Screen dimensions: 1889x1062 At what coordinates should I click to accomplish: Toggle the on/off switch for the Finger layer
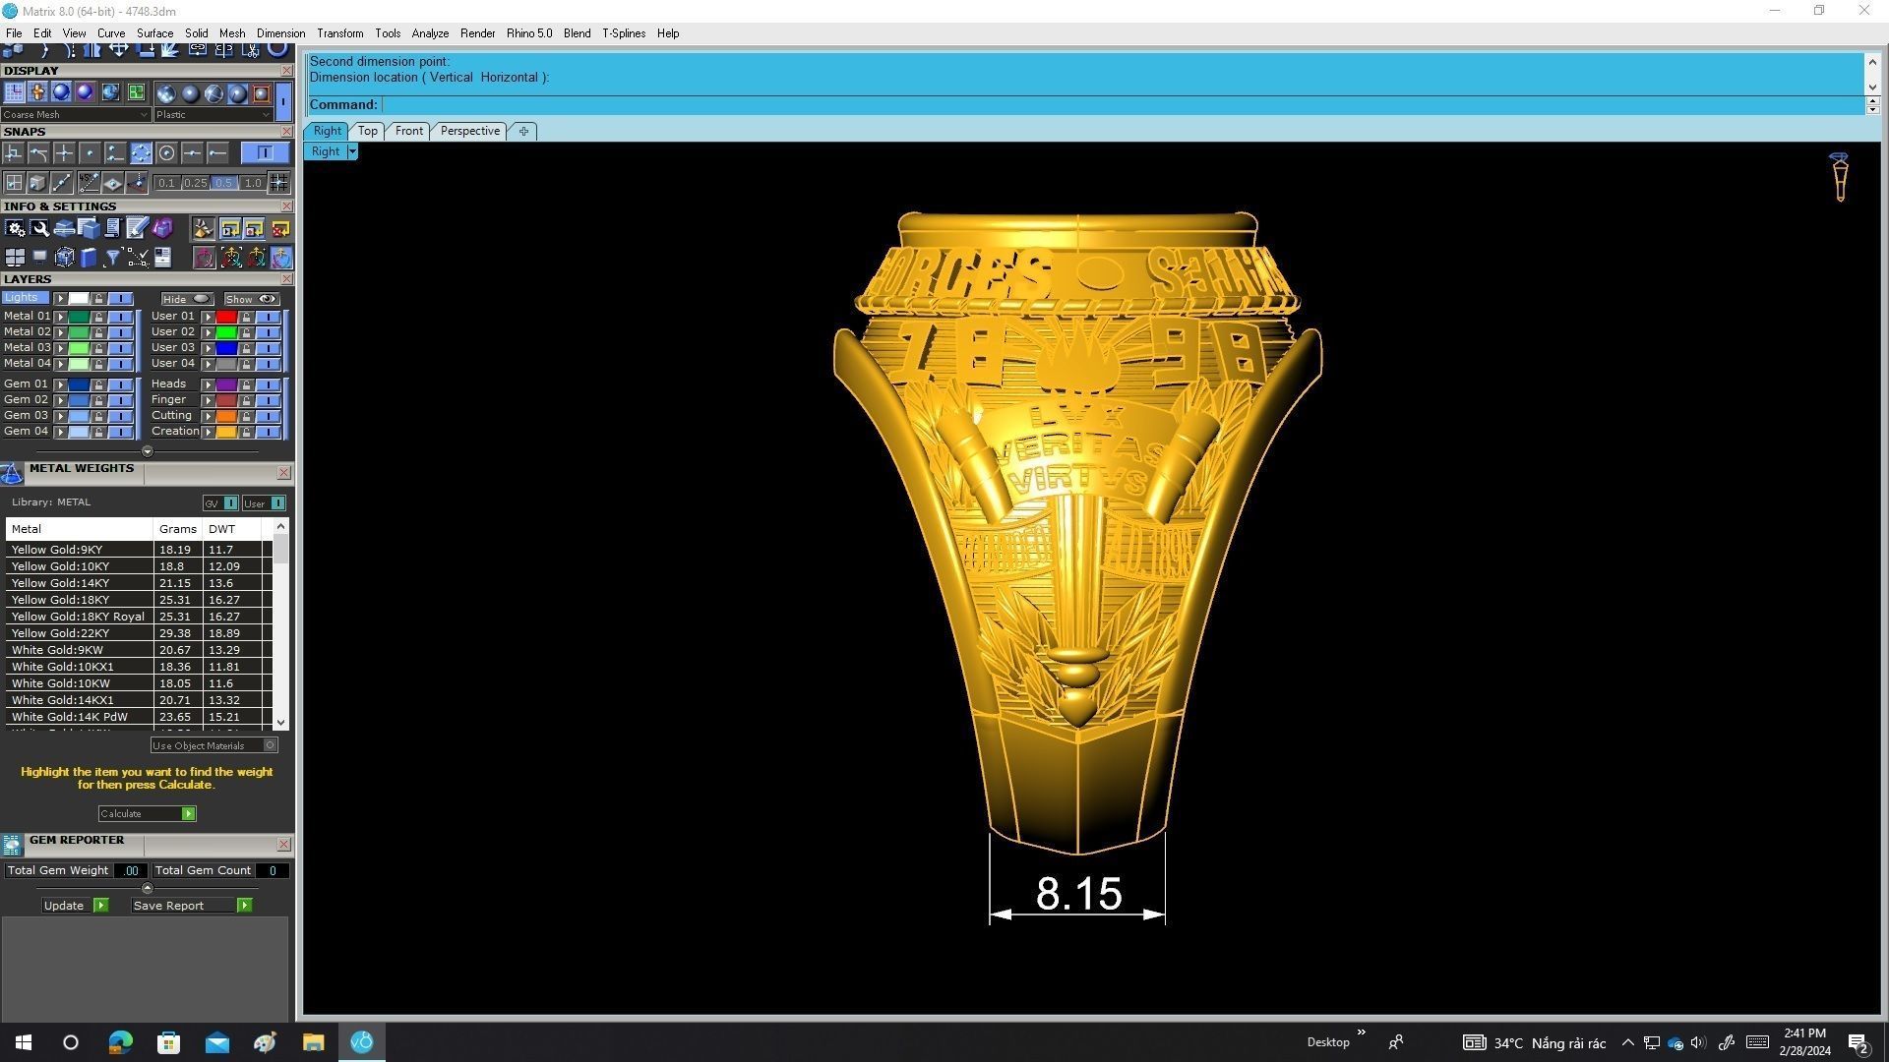click(269, 400)
